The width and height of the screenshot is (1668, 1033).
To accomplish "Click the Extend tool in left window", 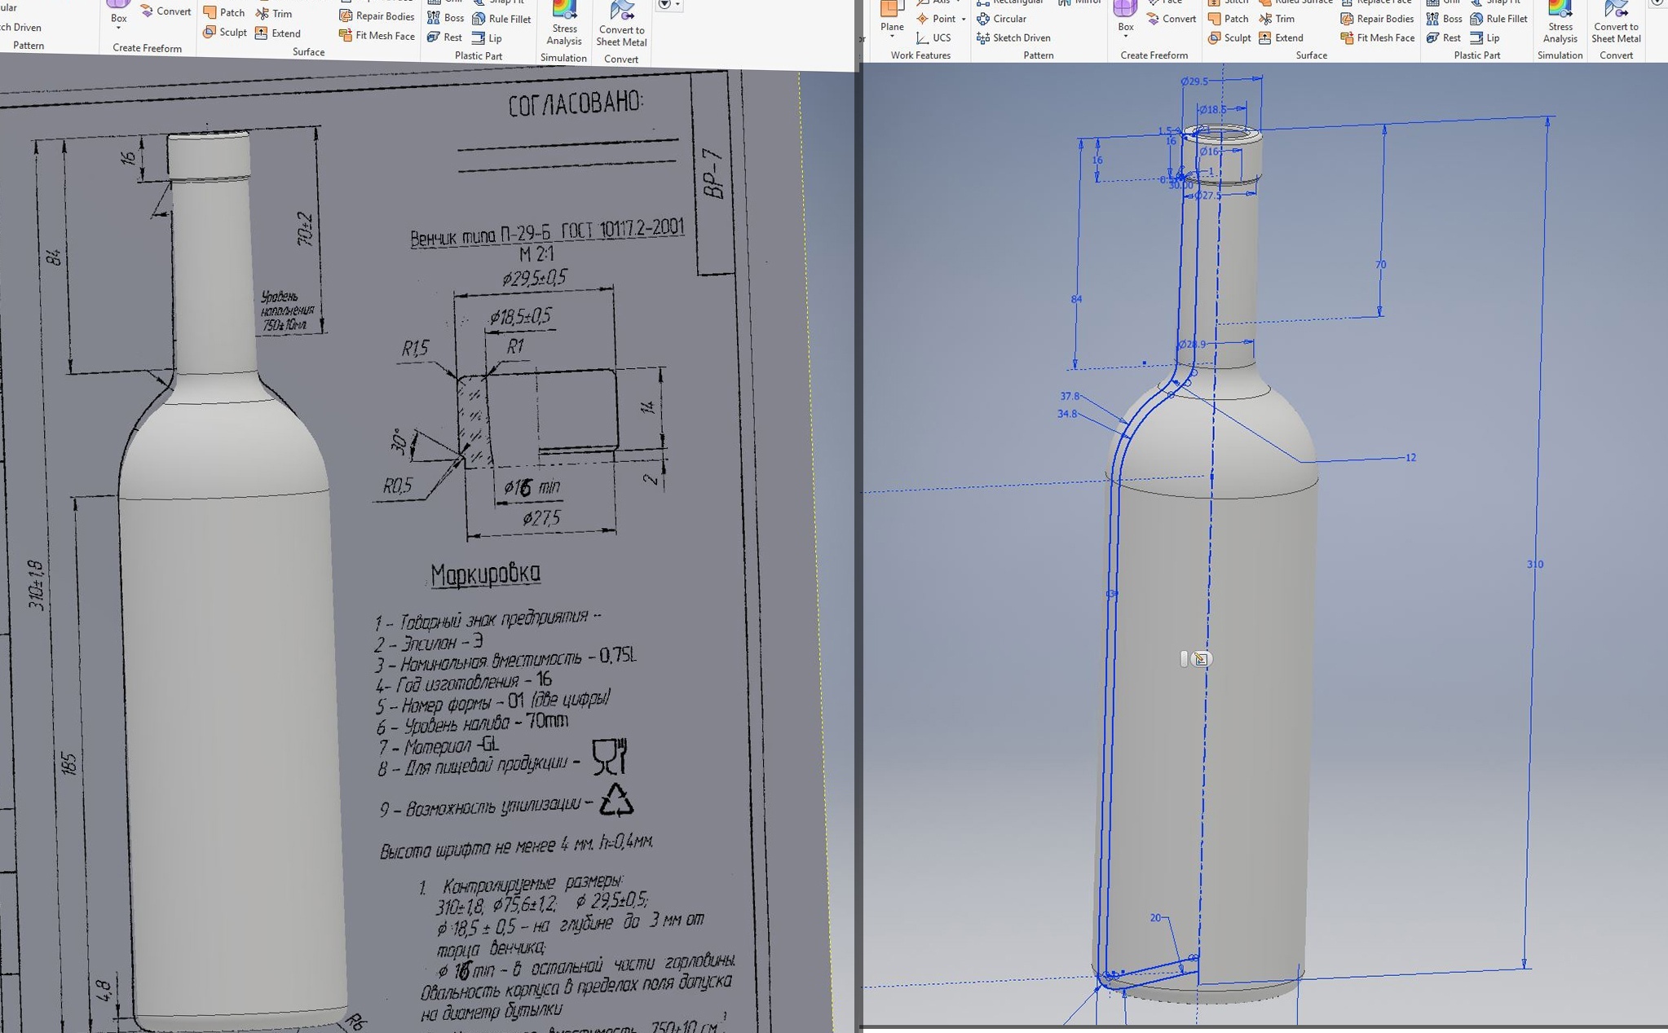I will click(285, 33).
